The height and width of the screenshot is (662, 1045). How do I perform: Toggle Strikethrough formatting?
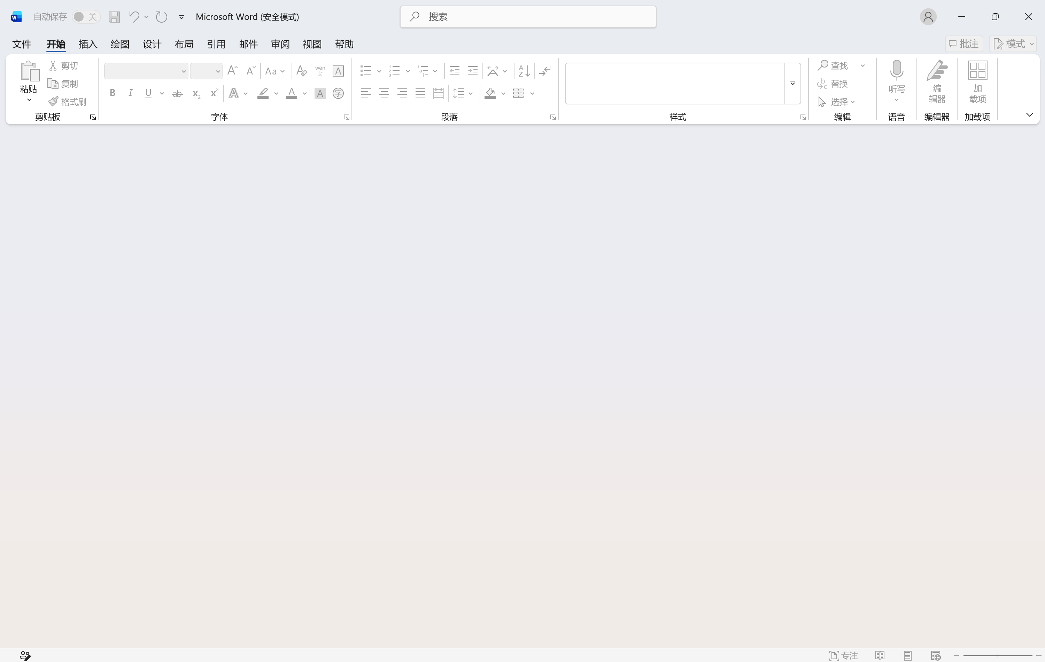pos(177,93)
